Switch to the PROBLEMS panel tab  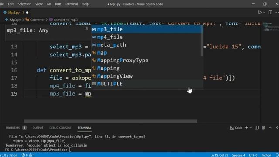click(x=13, y=128)
